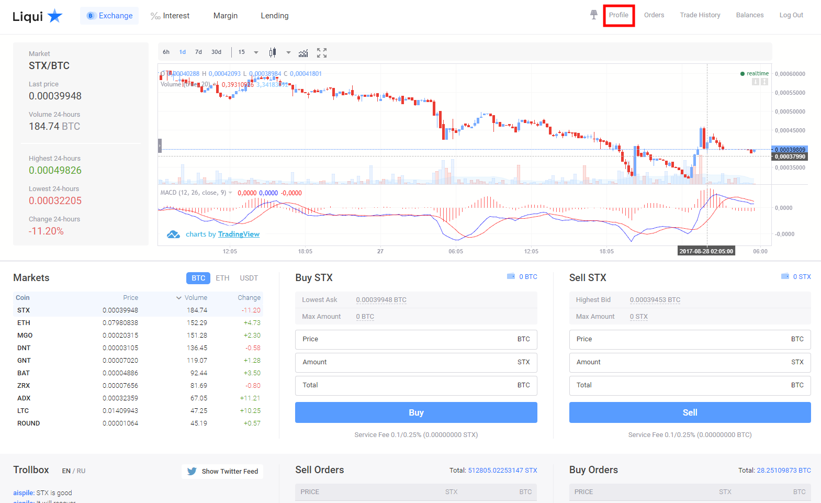Click the chart auto-scale vertical-arrows icon
The height and width of the screenshot is (503, 821).
(764, 82)
